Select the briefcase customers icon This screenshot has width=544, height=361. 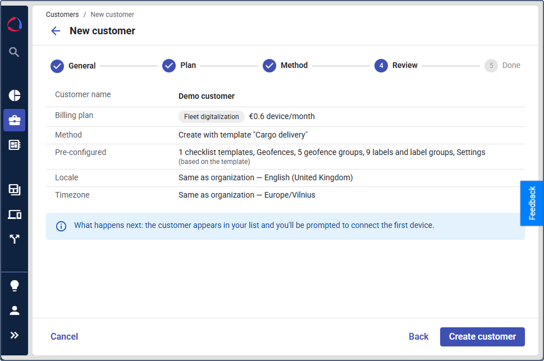[x=15, y=120]
